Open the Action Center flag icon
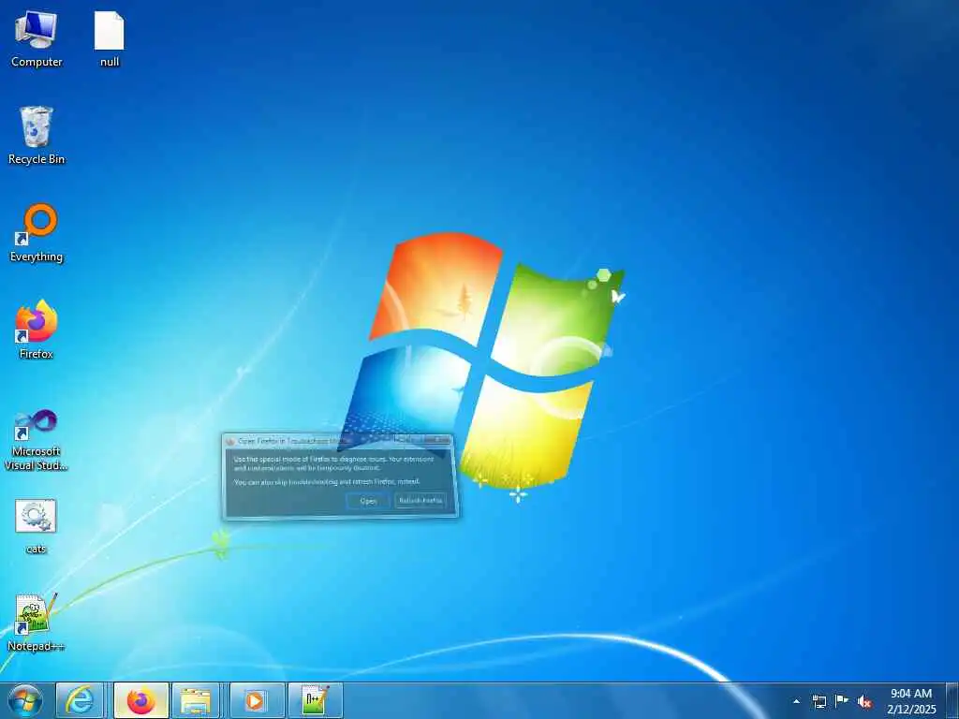 (x=842, y=701)
